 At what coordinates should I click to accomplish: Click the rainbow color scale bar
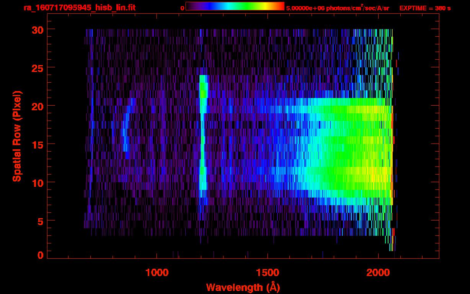tap(235, 6)
